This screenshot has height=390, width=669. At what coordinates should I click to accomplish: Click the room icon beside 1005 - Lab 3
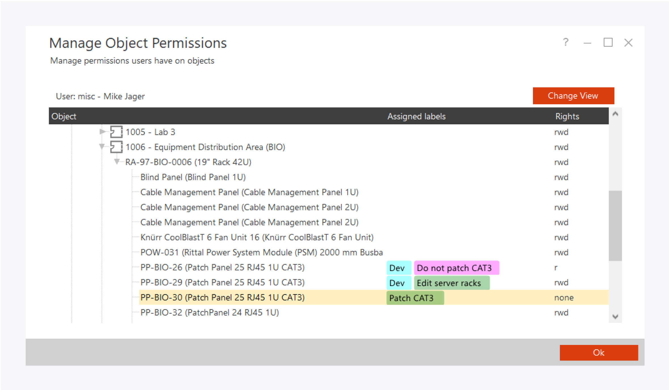[x=116, y=132]
